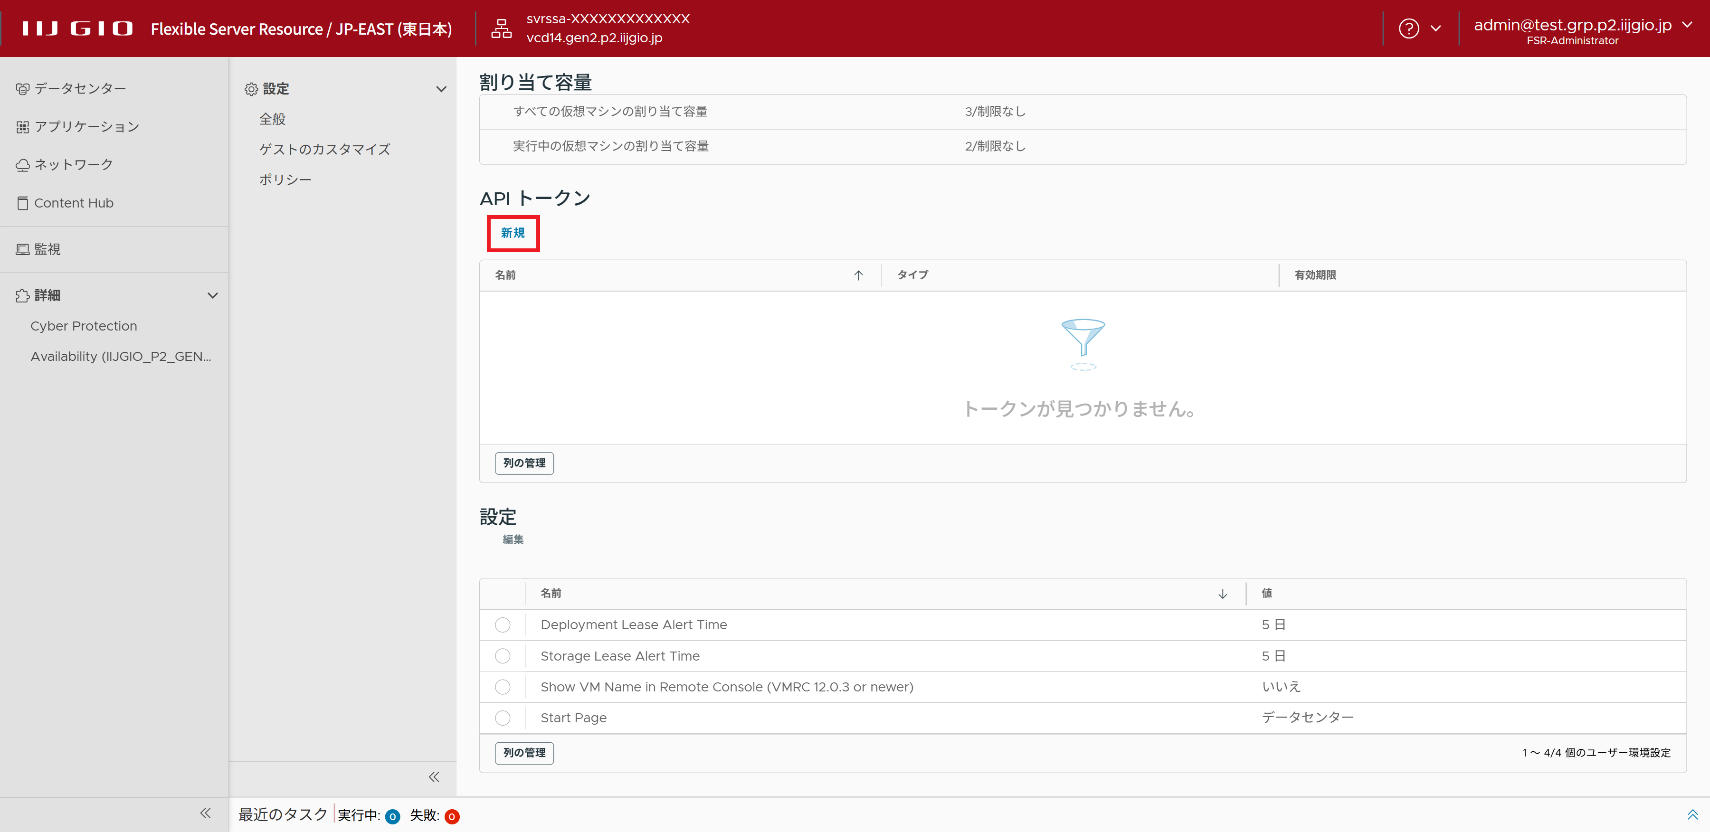Screen dimensions: 1710x832
Task: Open Cyber Protection in sidebar
Action: coord(84,326)
